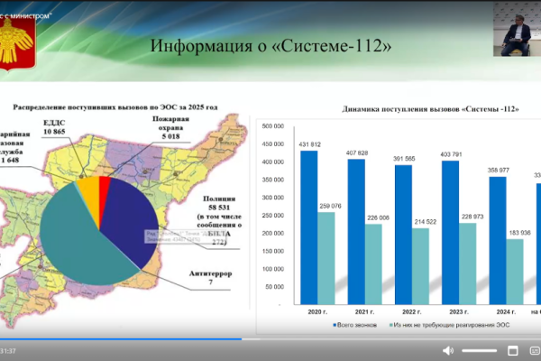Select the blue 2022 total calls bar

[x=403, y=235]
